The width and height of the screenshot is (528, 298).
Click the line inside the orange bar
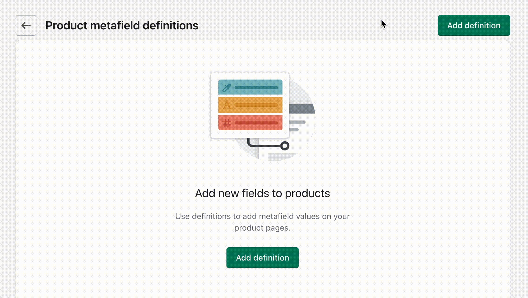256,105
